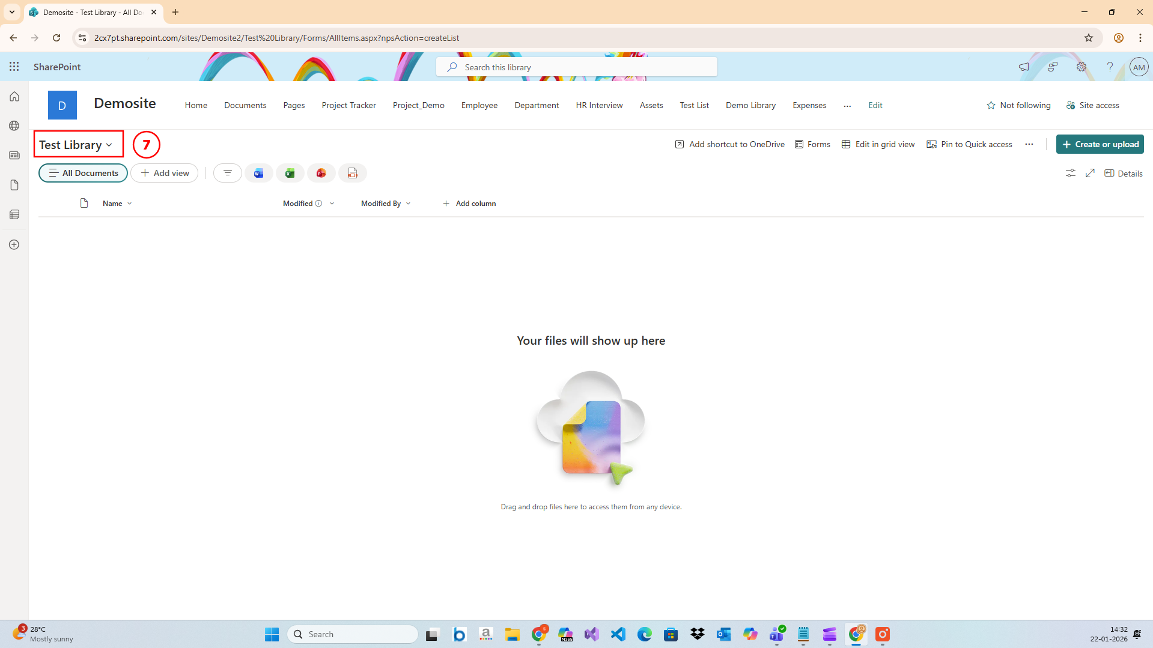Click the Windows taskbar Search box

tap(353, 634)
